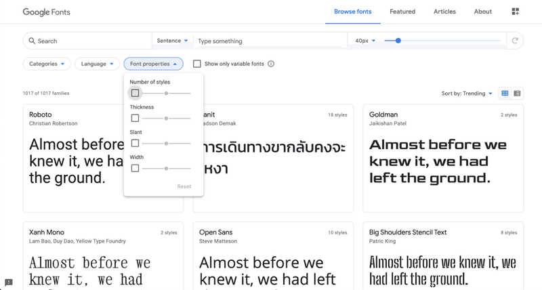The height and width of the screenshot is (290, 542).
Task: Open the selected families grid icon
Action: point(515,12)
